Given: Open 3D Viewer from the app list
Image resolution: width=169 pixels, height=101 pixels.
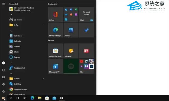Looking at the screenshot, I should [27, 20].
